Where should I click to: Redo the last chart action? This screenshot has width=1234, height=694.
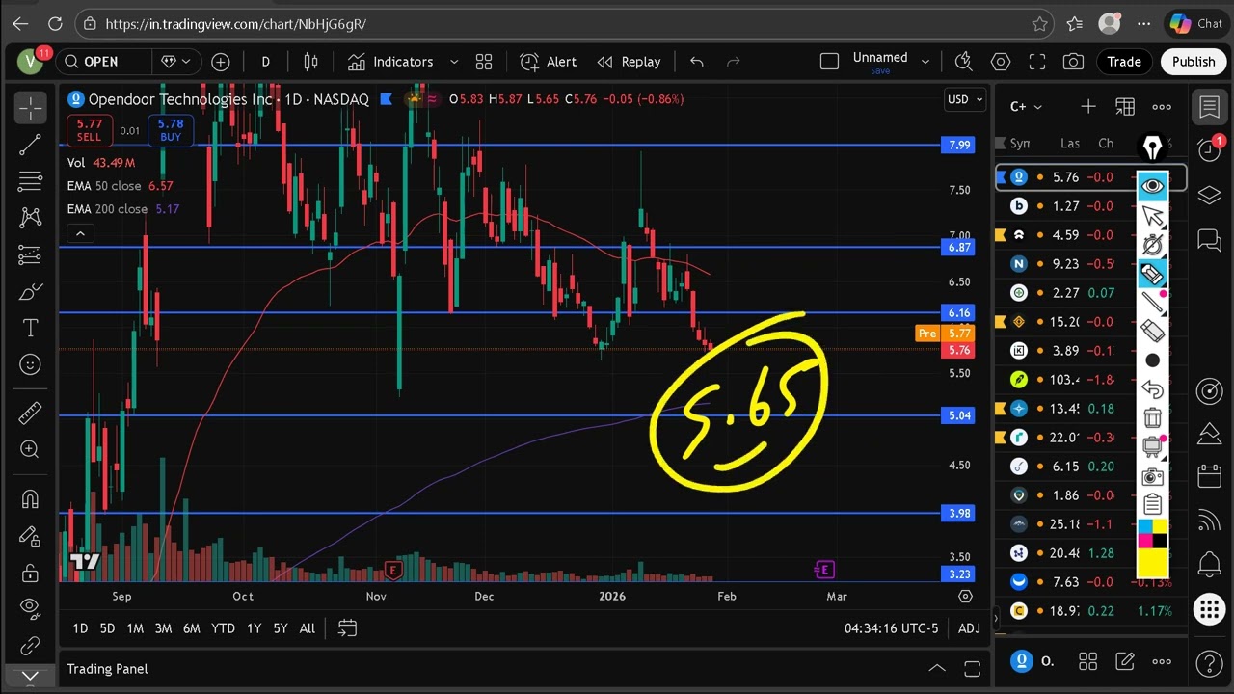pyautogui.click(x=733, y=62)
